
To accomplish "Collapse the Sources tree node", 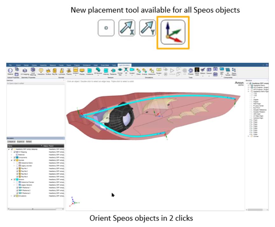I will click(11, 160).
